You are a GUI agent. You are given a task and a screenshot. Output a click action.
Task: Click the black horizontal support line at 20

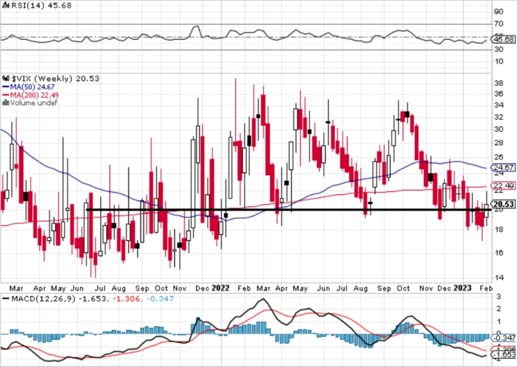coord(289,210)
